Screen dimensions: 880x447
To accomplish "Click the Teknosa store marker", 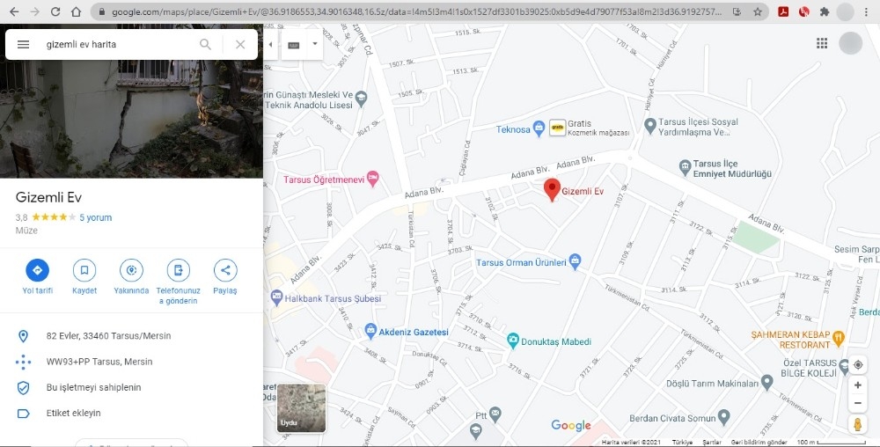I will [x=539, y=129].
